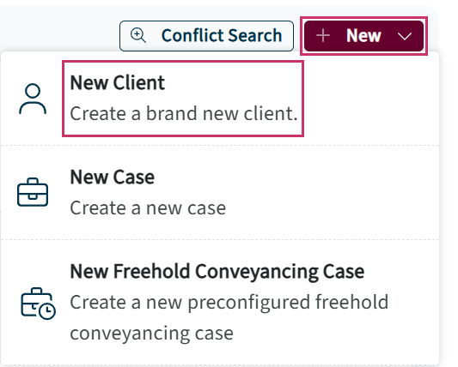This screenshot has height=367, width=458.
Task: Click 'Create a brand new client.' description
Action: point(184,113)
